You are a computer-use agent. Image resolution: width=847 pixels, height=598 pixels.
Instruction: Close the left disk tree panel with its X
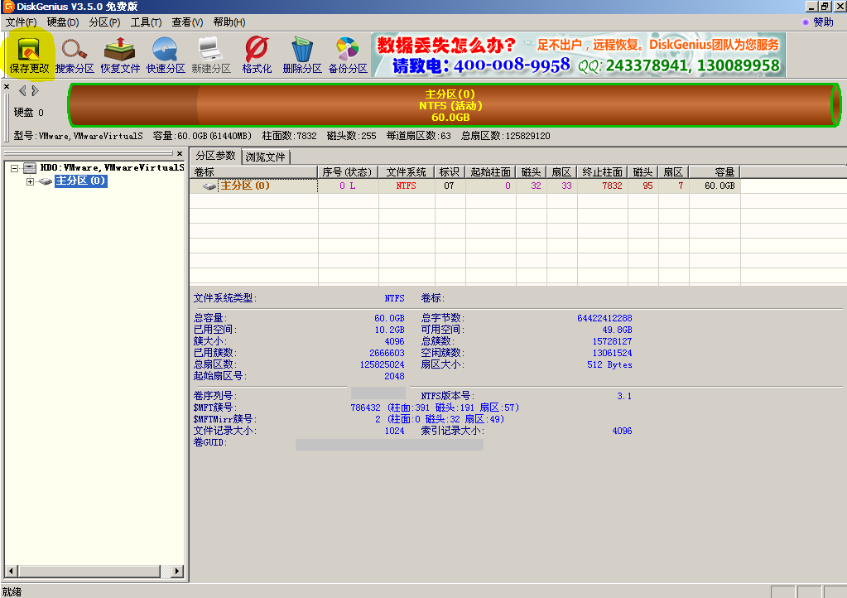pos(7,86)
